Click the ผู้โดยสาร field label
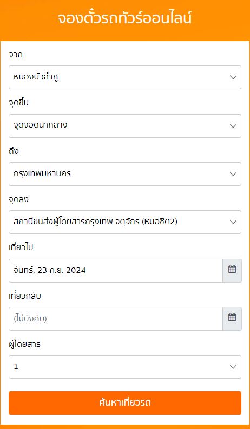Image resolution: width=250 pixels, height=429 pixels. [x=25, y=344]
